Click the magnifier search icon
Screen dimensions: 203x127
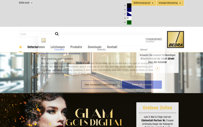click(x=57, y=34)
